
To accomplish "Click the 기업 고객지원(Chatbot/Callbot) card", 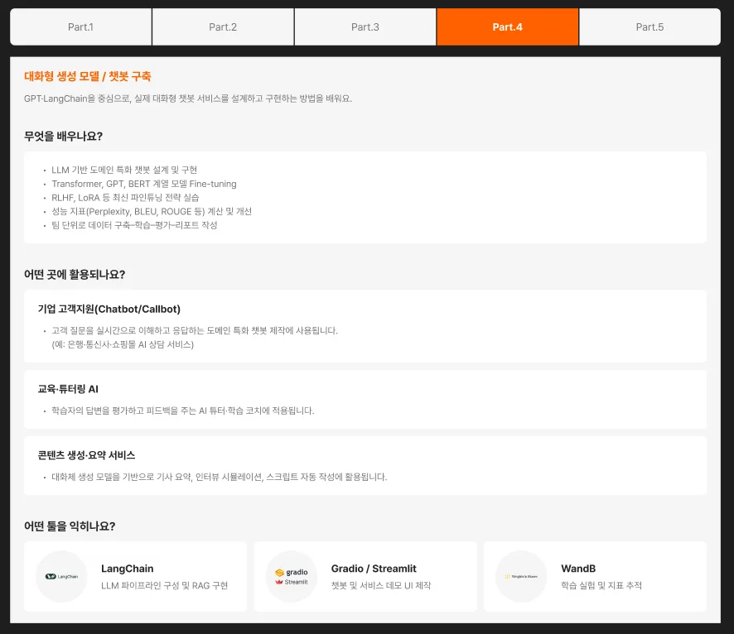I will point(365,327).
